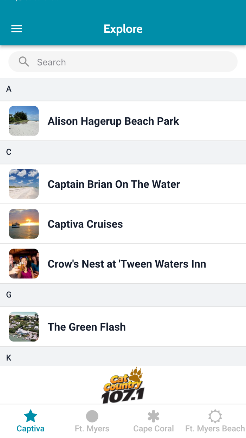Tap The Green Flash aerial thumbnail
This screenshot has height=438, width=246.
point(24,326)
